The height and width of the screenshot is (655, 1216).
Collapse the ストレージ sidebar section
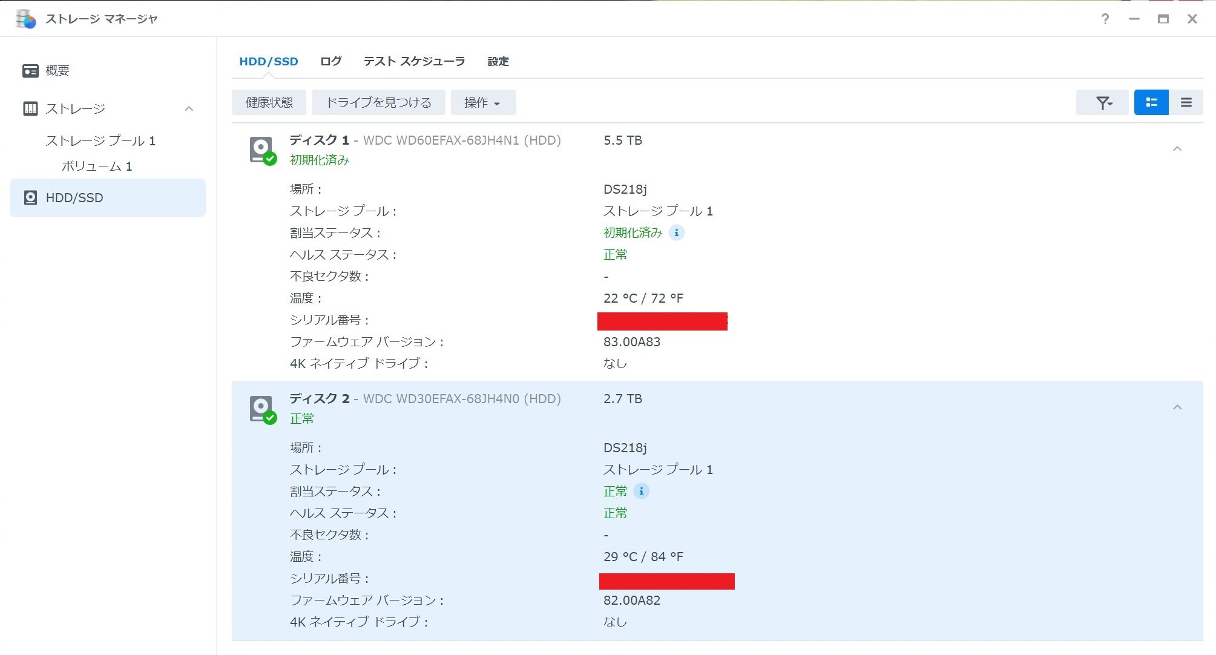[x=189, y=109]
